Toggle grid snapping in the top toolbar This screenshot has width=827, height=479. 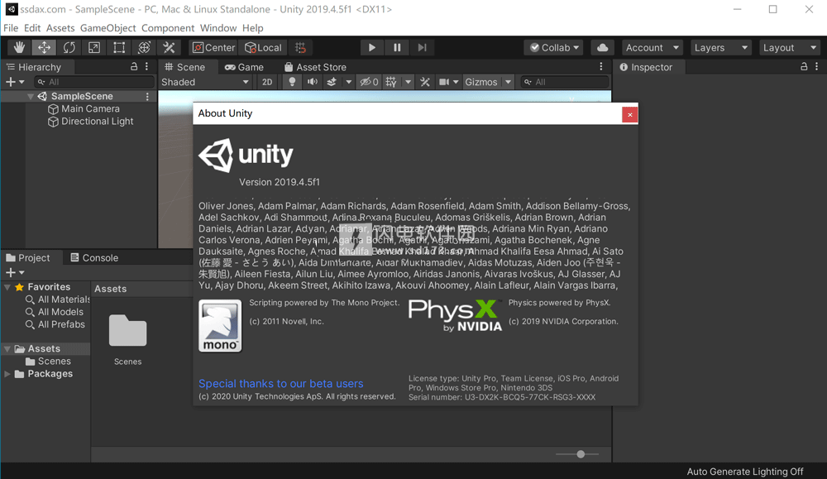[301, 47]
